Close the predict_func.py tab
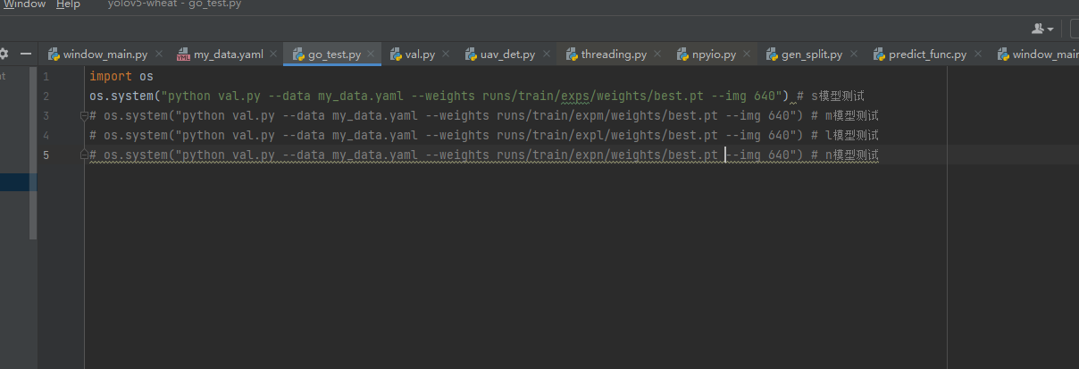 tap(977, 55)
